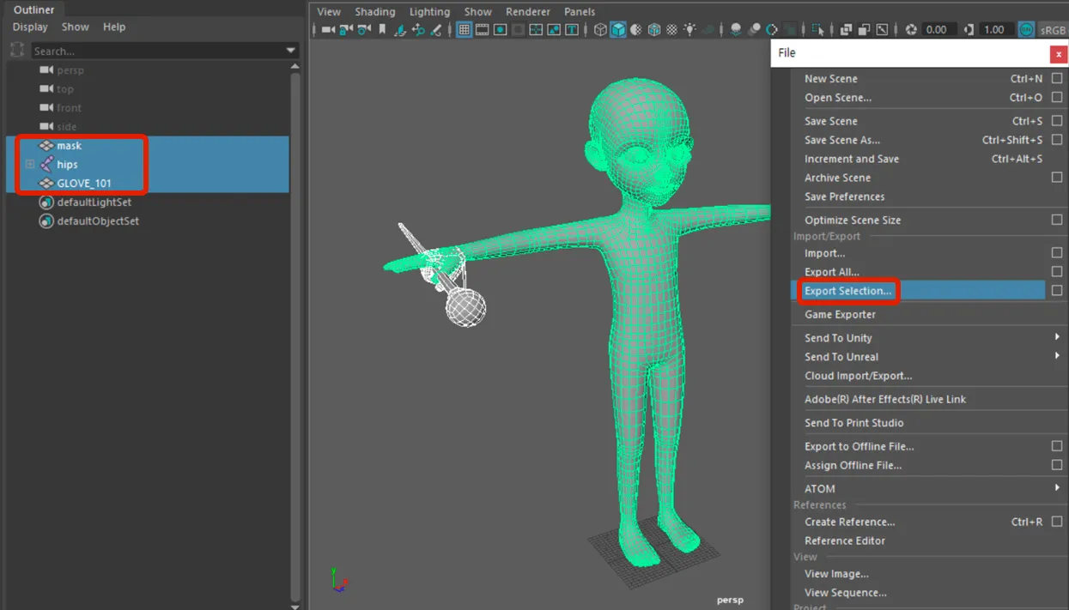1069x610 pixels.
Task: Toggle the XRay icon
Action: pyautogui.click(x=846, y=30)
